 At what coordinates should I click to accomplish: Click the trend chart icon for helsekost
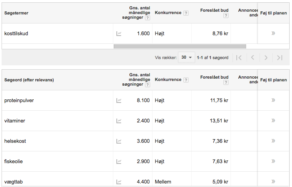click(x=119, y=141)
